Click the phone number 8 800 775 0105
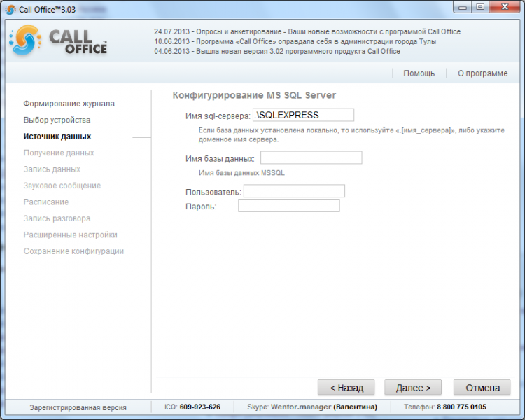The height and width of the screenshot is (420, 525). click(461, 407)
